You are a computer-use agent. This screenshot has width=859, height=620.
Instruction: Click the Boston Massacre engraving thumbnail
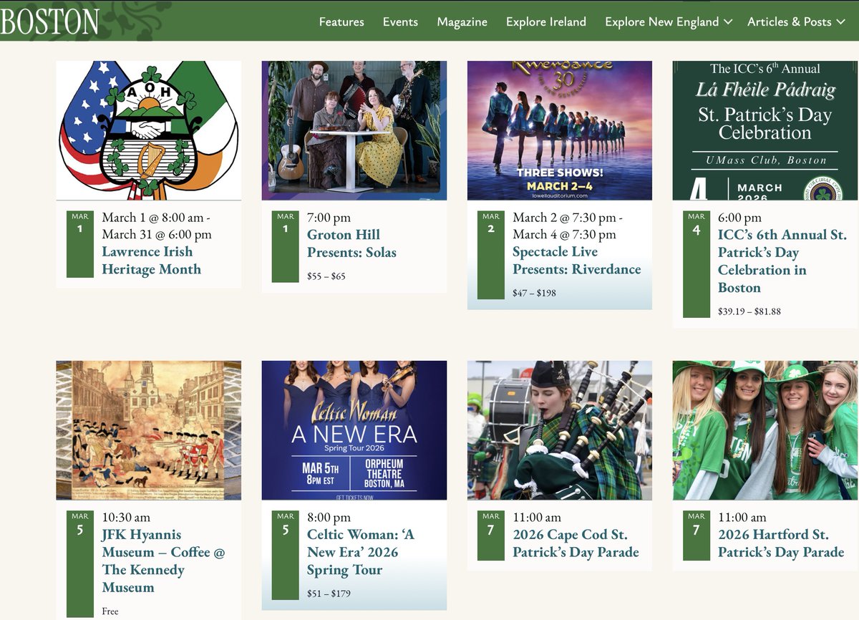(149, 430)
